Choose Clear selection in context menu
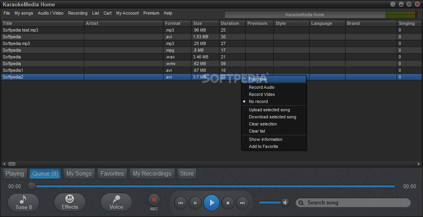Screen dimensions: 423x217 pos(274,124)
